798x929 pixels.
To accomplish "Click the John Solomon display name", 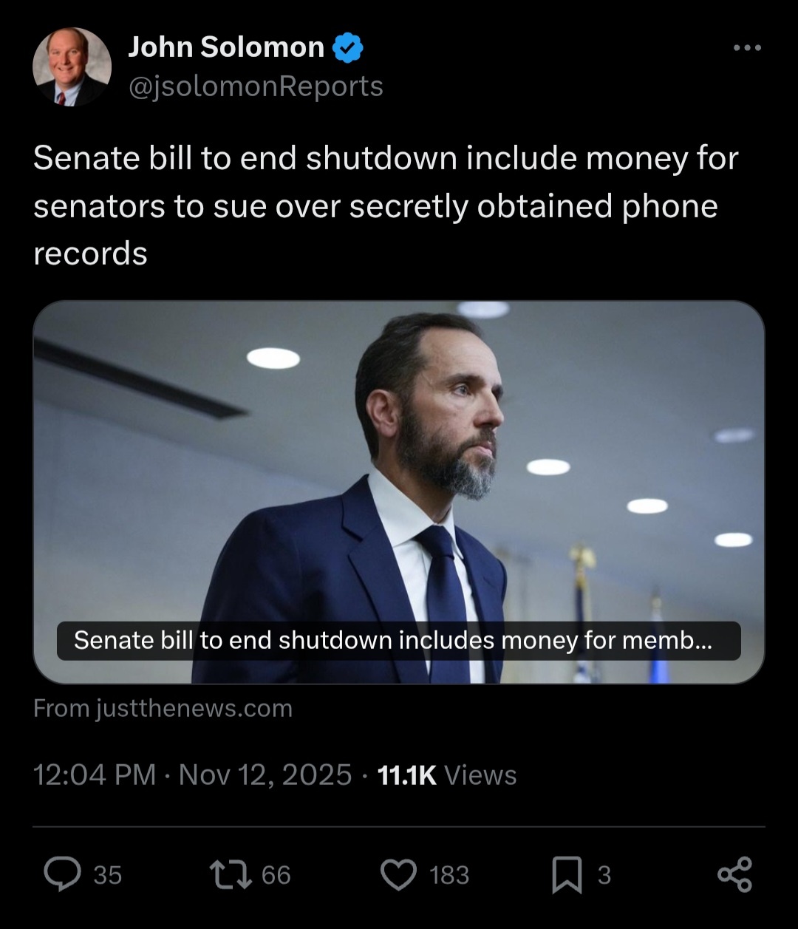I will [226, 47].
